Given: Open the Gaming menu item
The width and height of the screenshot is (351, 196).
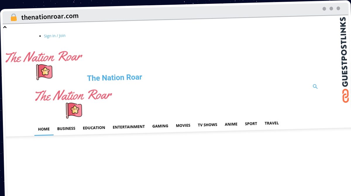Looking at the screenshot, I should pyautogui.click(x=160, y=126).
